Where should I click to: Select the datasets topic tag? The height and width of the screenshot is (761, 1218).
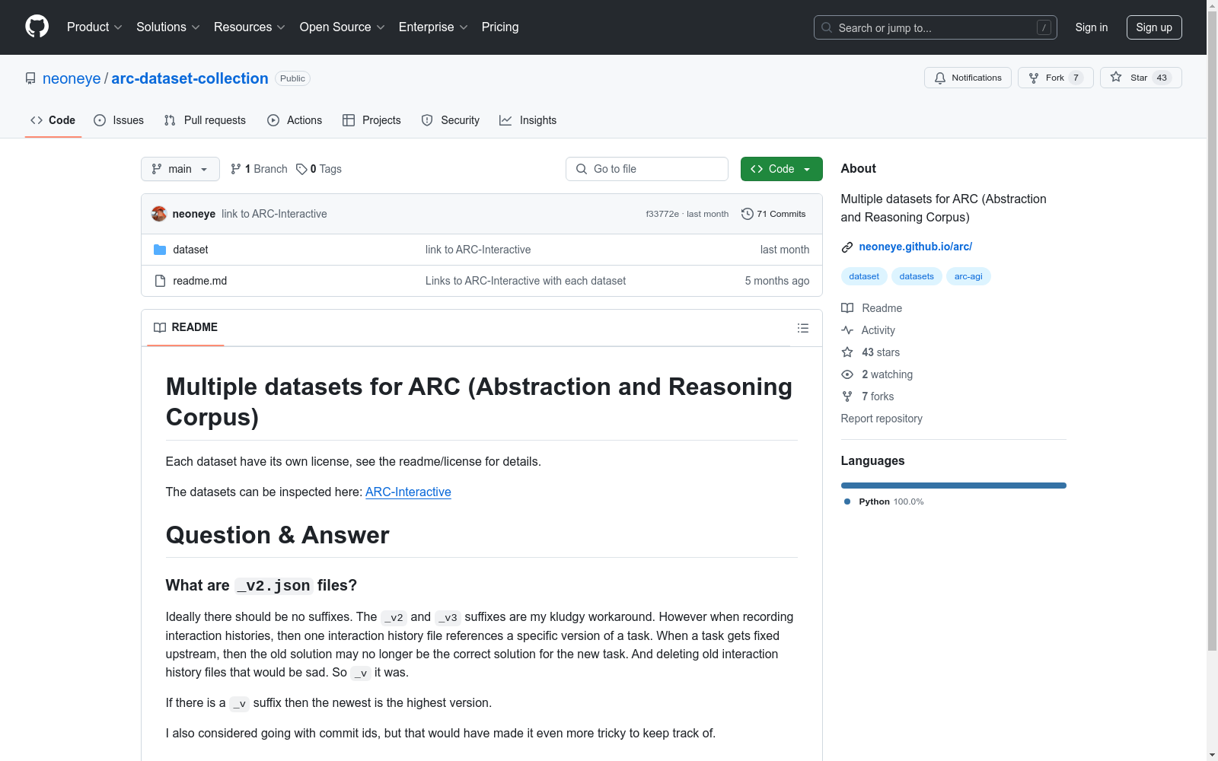pyautogui.click(x=917, y=276)
